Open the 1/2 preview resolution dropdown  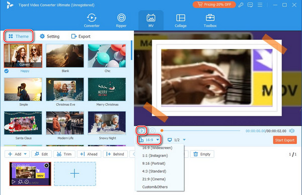click(x=177, y=140)
